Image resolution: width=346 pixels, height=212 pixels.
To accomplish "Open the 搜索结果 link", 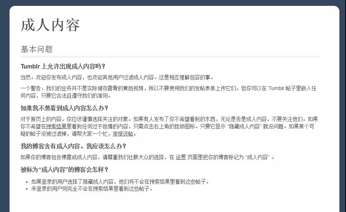I will (x=56, y=126).
